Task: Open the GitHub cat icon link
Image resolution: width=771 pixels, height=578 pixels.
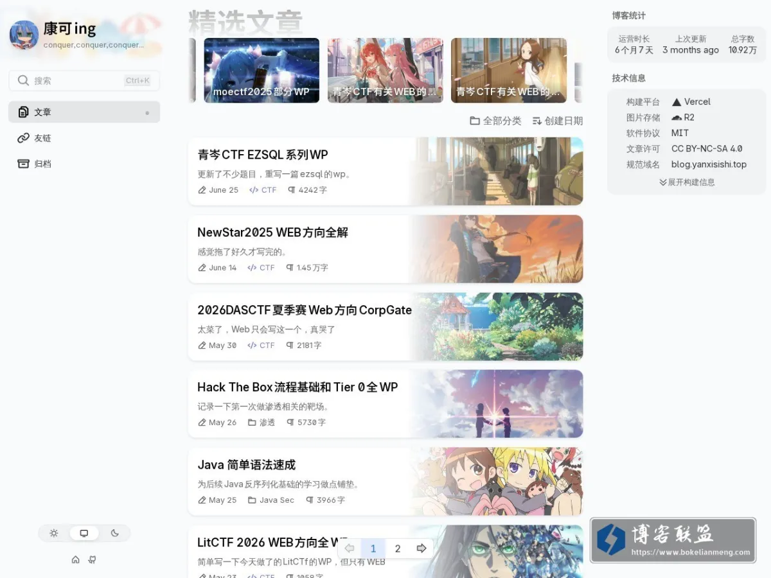Action: pos(93,559)
